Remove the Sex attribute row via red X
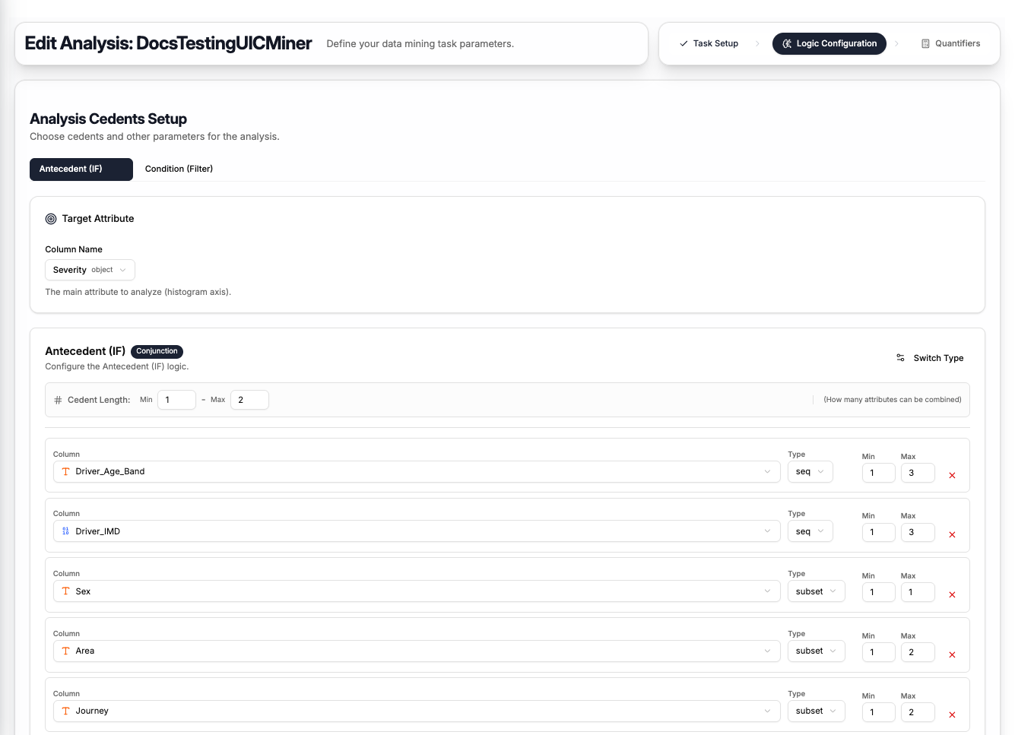The height and width of the screenshot is (735, 1015). (952, 594)
